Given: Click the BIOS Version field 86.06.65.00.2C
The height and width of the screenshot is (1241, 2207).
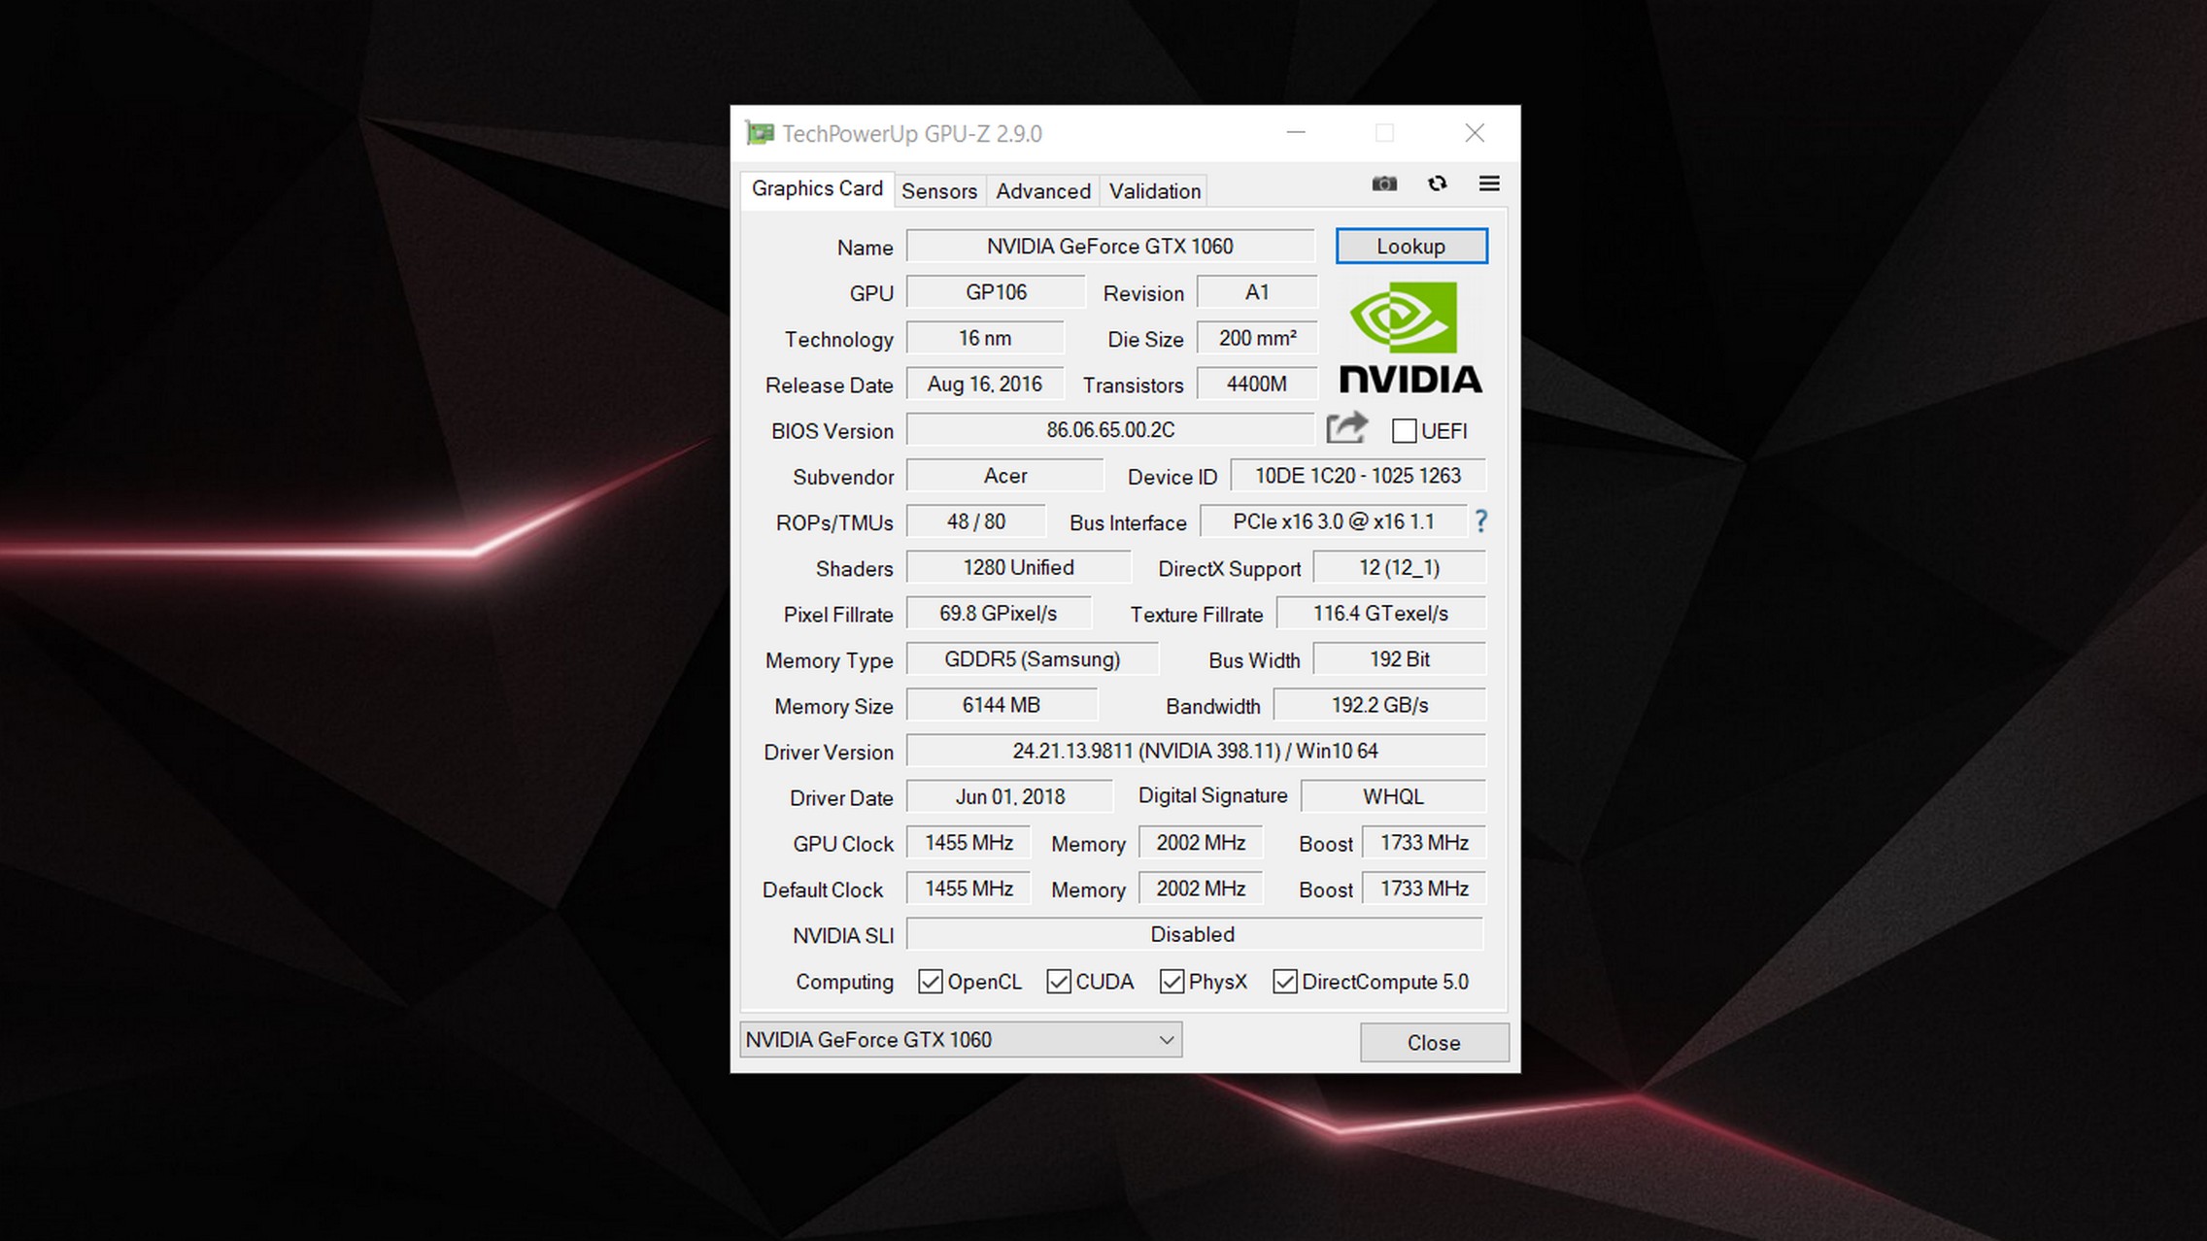Looking at the screenshot, I should (1110, 429).
